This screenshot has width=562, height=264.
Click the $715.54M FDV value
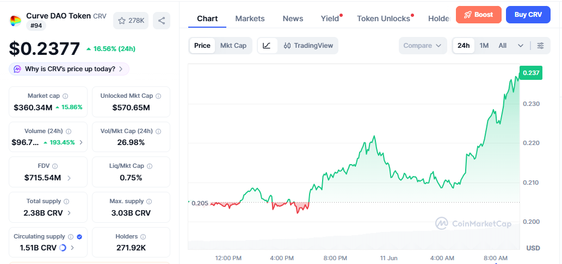tap(42, 178)
